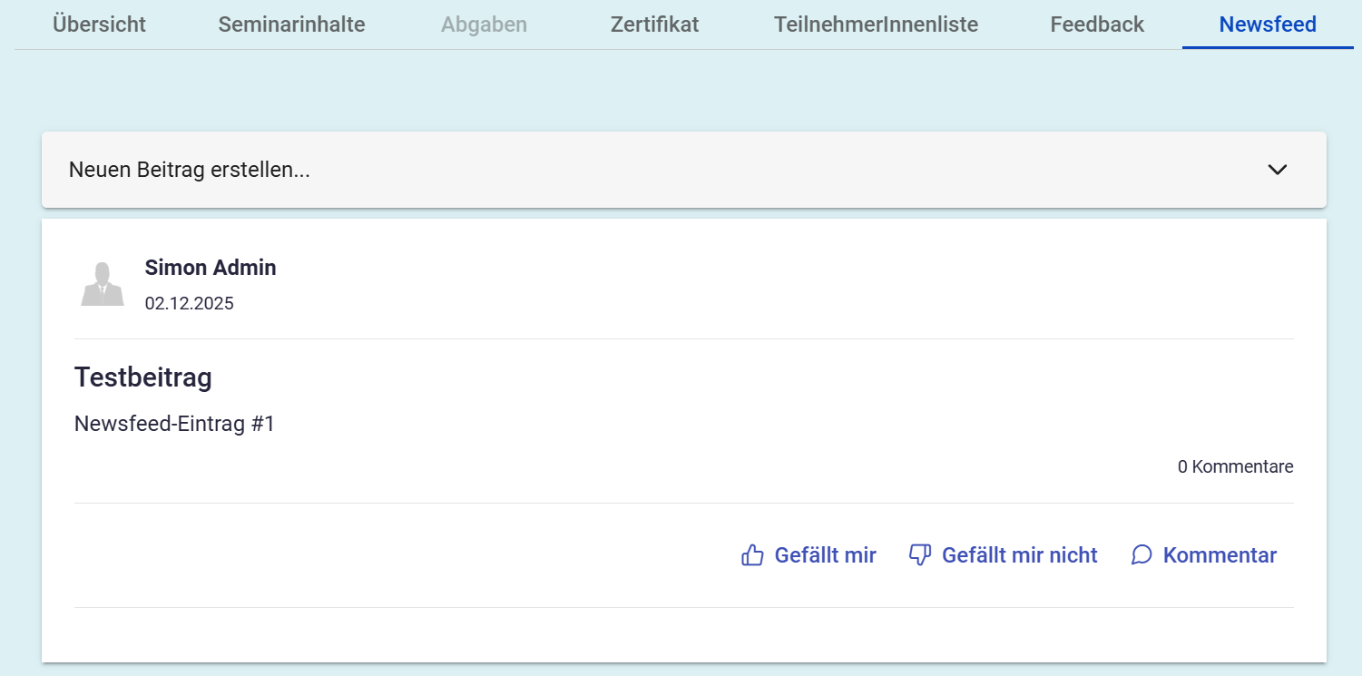This screenshot has height=676, width=1362.
Task: Click the post title 'Testbeitrag'
Action: pos(143,377)
